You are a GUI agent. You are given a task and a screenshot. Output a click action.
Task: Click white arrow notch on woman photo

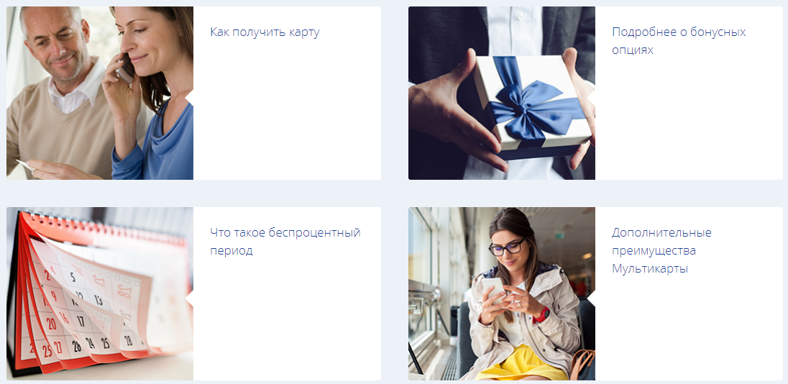tap(592, 298)
